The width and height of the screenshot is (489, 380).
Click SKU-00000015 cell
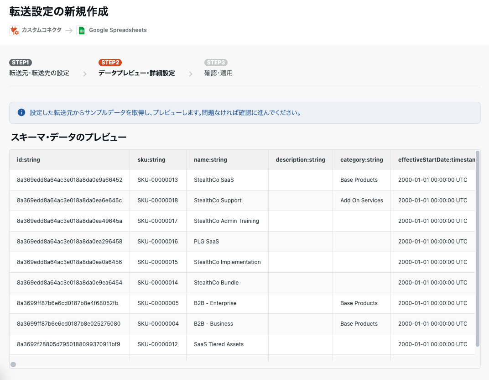157,262
